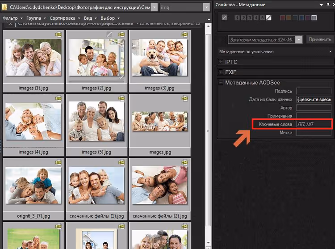This screenshot has width=335, height=249.
Task: Open the properties panel options arrow
Action: click(321, 5)
